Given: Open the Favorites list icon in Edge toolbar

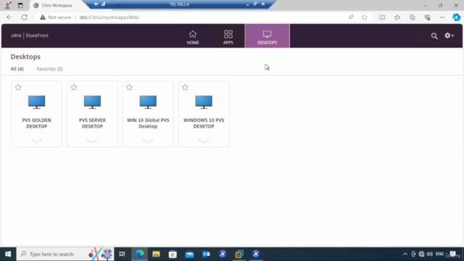Looking at the screenshot, I should coord(397,17).
